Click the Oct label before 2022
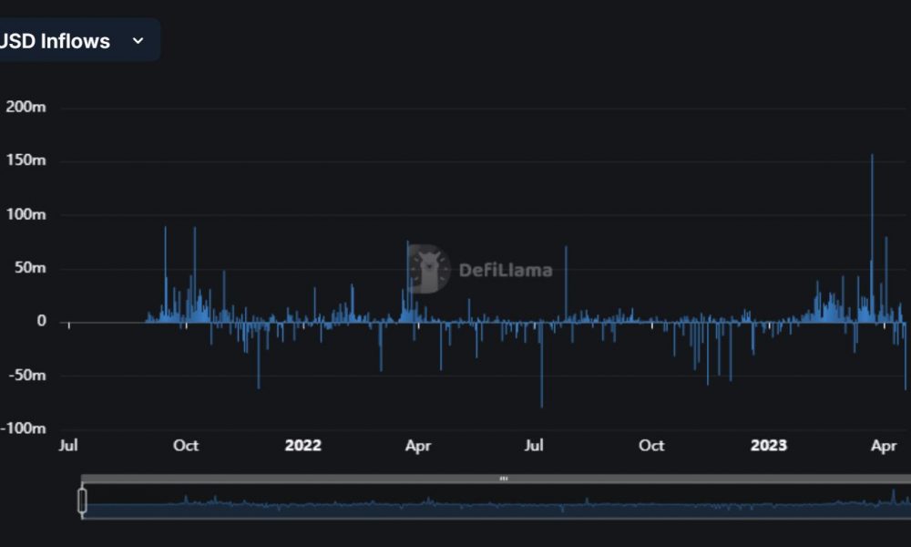911x547 pixels. click(x=186, y=445)
